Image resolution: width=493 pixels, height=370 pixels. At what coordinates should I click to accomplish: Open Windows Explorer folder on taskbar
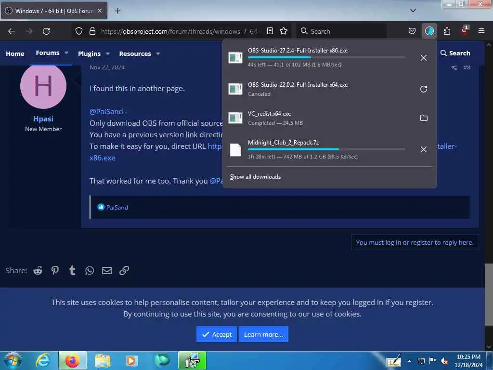(103, 360)
